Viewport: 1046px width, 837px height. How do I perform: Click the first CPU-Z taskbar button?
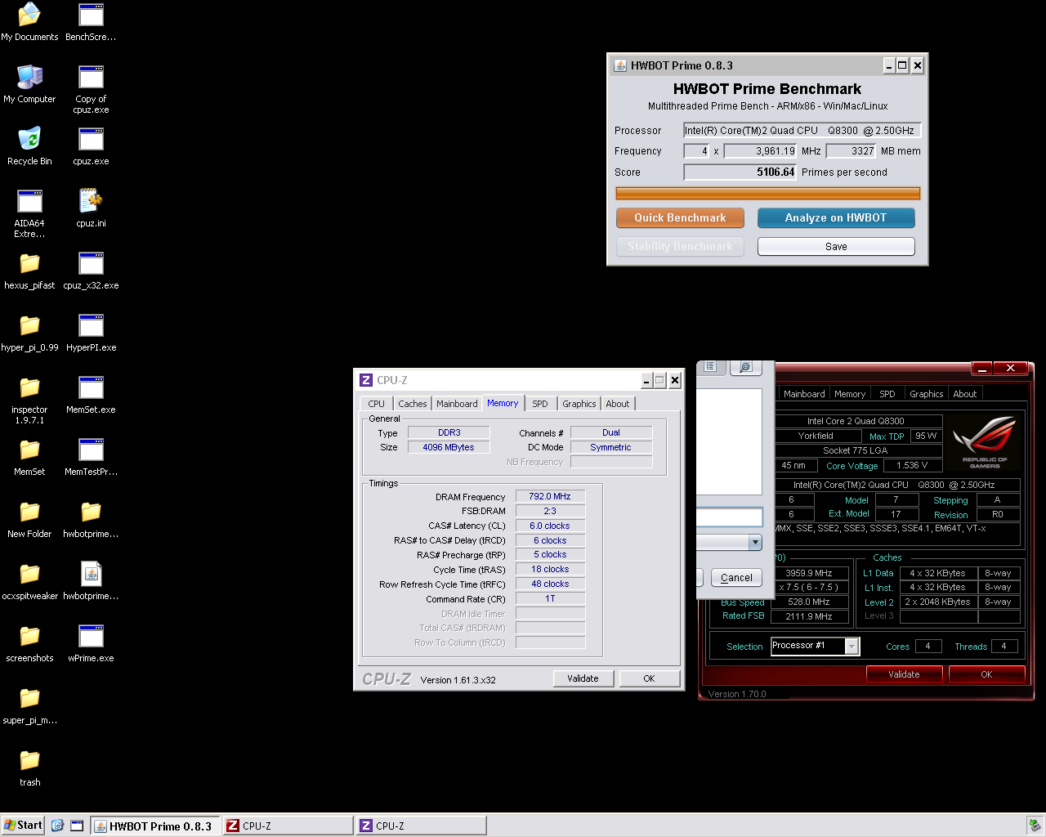pos(288,826)
